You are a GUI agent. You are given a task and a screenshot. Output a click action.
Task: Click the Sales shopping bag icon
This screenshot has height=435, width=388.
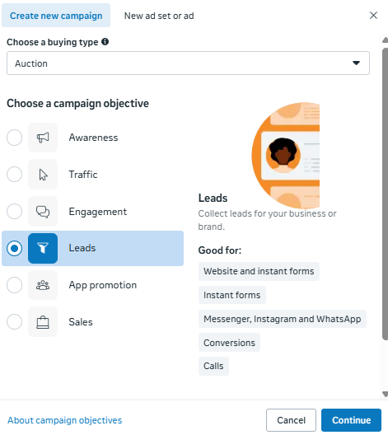[x=43, y=322]
